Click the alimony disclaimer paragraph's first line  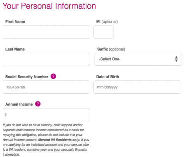[x=42, y=125]
